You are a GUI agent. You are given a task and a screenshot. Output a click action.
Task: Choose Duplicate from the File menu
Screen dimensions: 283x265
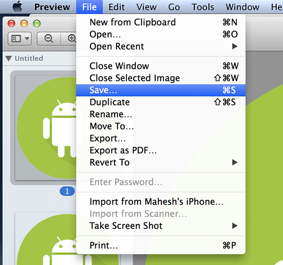click(x=161, y=102)
